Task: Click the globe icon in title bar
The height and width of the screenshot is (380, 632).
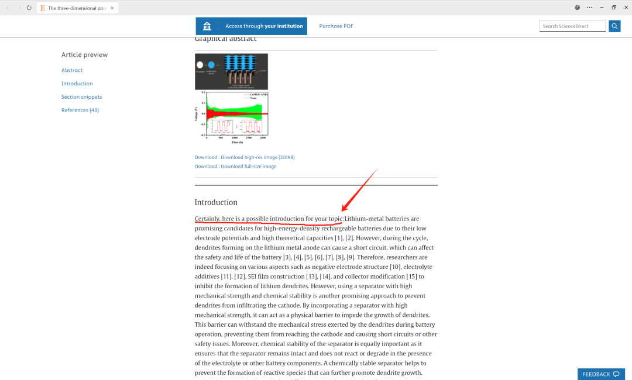Action: (x=577, y=8)
